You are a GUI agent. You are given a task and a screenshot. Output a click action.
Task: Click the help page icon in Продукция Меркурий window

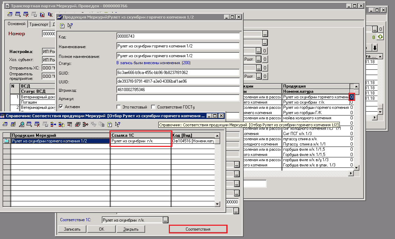pyautogui.click(x=62, y=25)
